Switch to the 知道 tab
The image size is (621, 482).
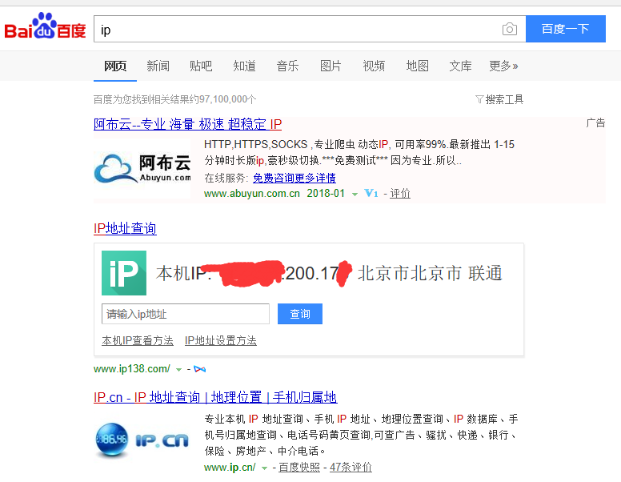pos(244,66)
